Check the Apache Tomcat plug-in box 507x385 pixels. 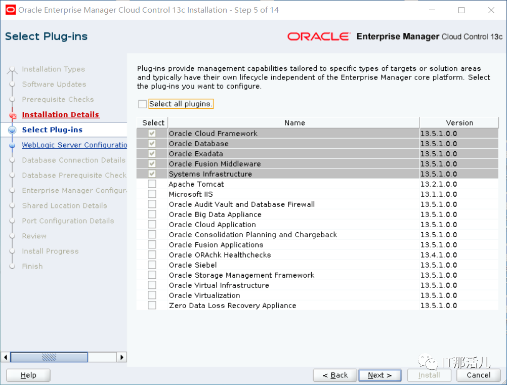point(152,184)
